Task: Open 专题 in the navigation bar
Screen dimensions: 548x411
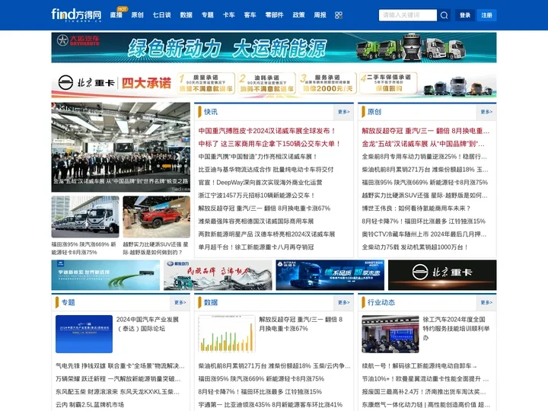Action: (207, 15)
